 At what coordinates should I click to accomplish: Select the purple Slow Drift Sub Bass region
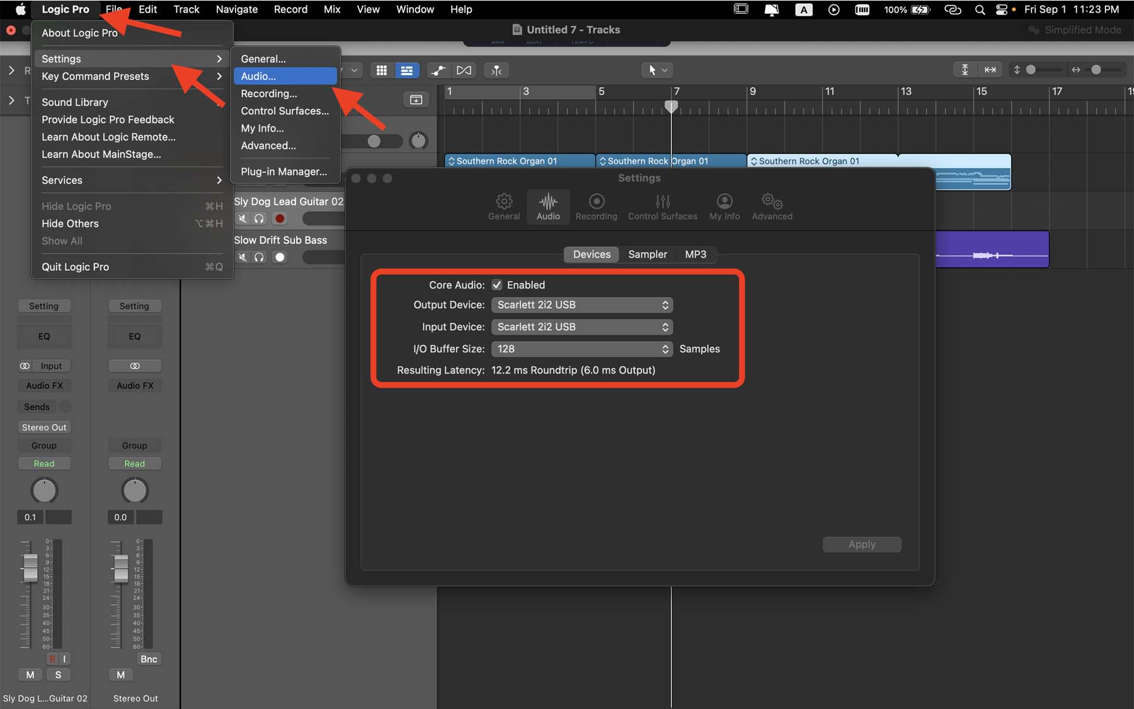(992, 250)
